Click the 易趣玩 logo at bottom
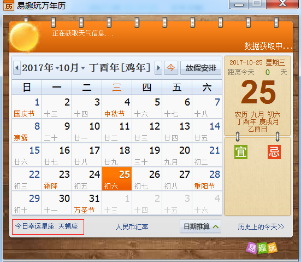Image resolution: width=301 pixels, height=262 pixels. (262, 248)
